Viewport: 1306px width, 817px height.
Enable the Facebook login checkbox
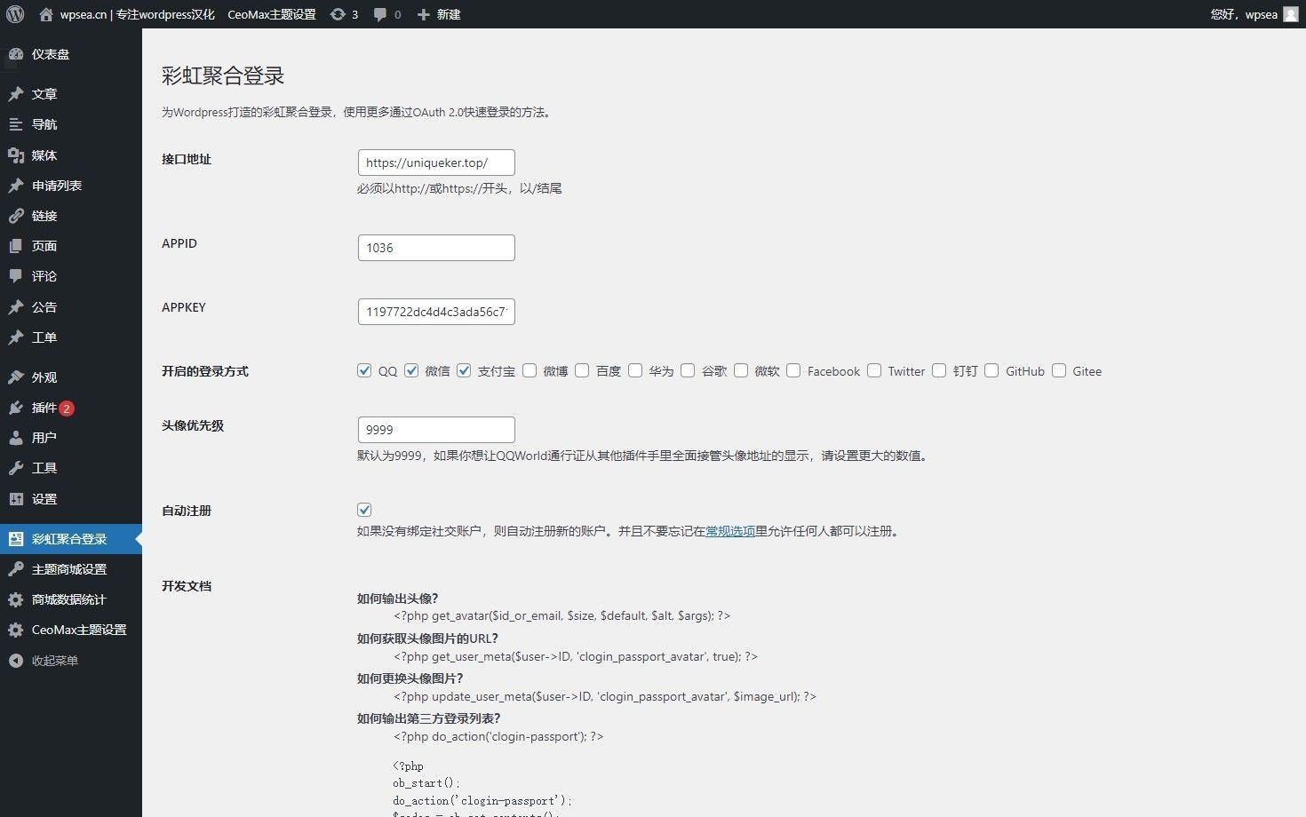coord(793,370)
